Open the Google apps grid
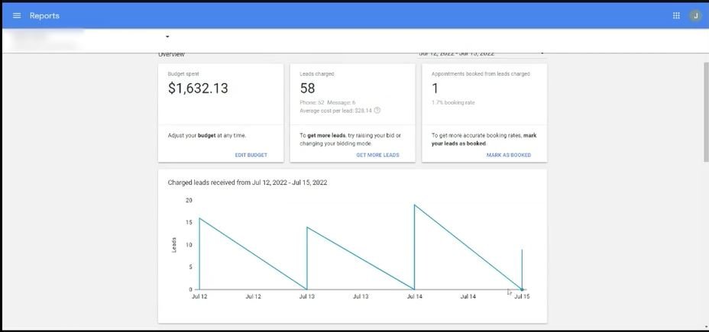Screen dimensions: 709x332 tap(676, 16)
